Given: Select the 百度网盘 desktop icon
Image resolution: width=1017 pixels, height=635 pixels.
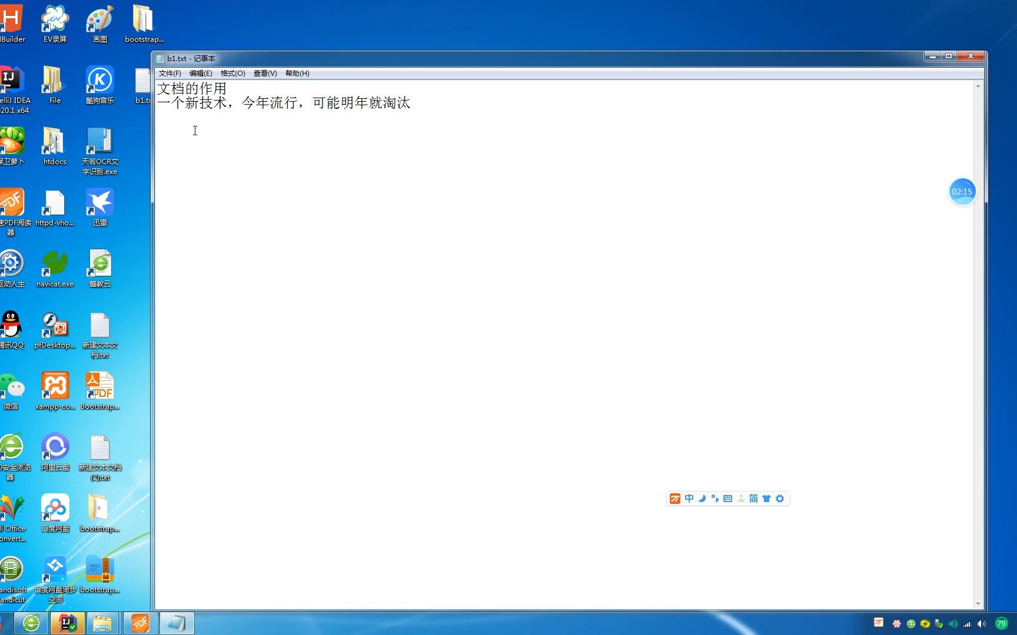Looking at the screenshot, I should pyautogui.click(x=55, y=513).
